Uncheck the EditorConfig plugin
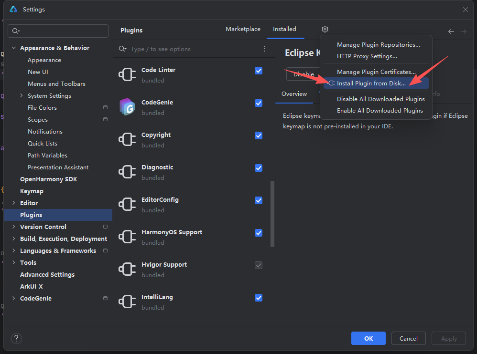This screenshot has height=354, width=477. pos(259,200)
